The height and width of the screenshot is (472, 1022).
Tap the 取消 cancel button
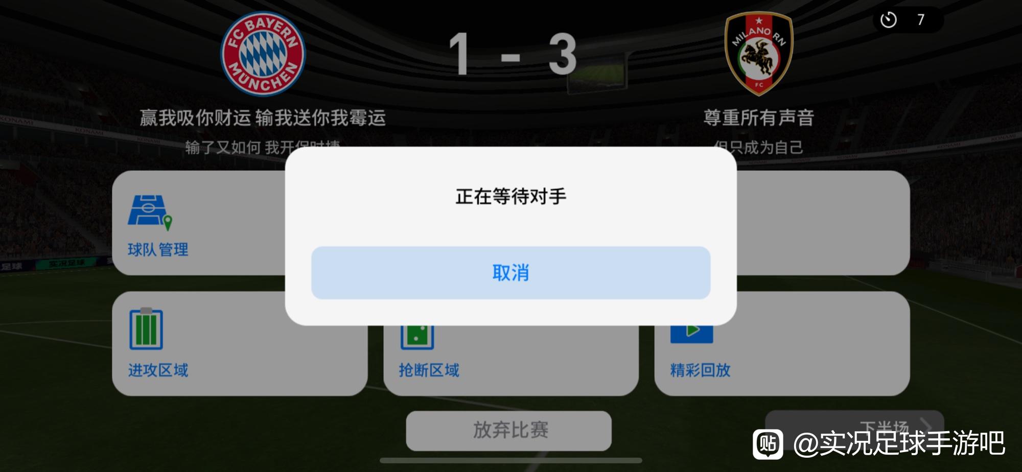click(x=510, y=273)
